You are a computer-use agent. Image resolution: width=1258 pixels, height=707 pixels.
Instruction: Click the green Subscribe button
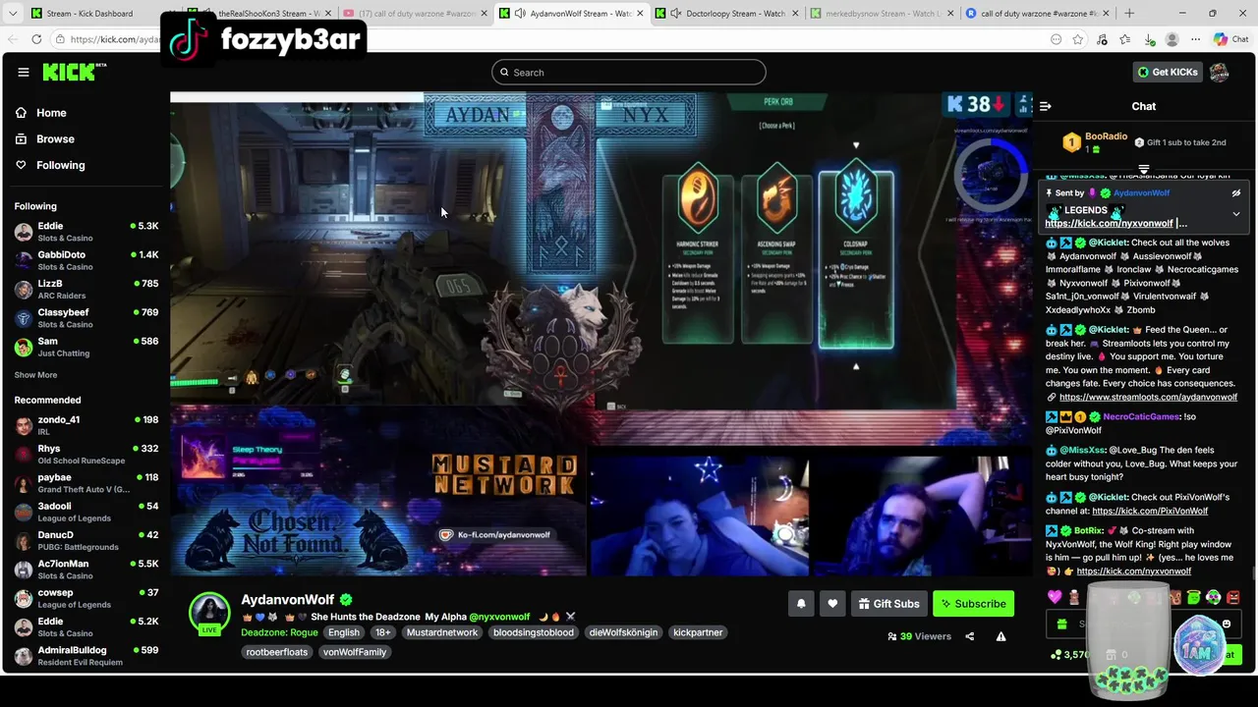(x=973, y=604)
